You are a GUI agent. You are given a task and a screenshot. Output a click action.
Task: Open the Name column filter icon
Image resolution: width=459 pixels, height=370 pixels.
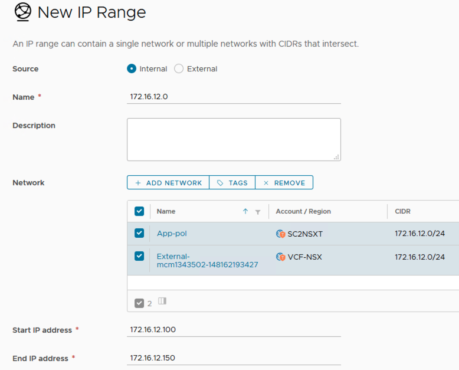(x=258, y=212)
